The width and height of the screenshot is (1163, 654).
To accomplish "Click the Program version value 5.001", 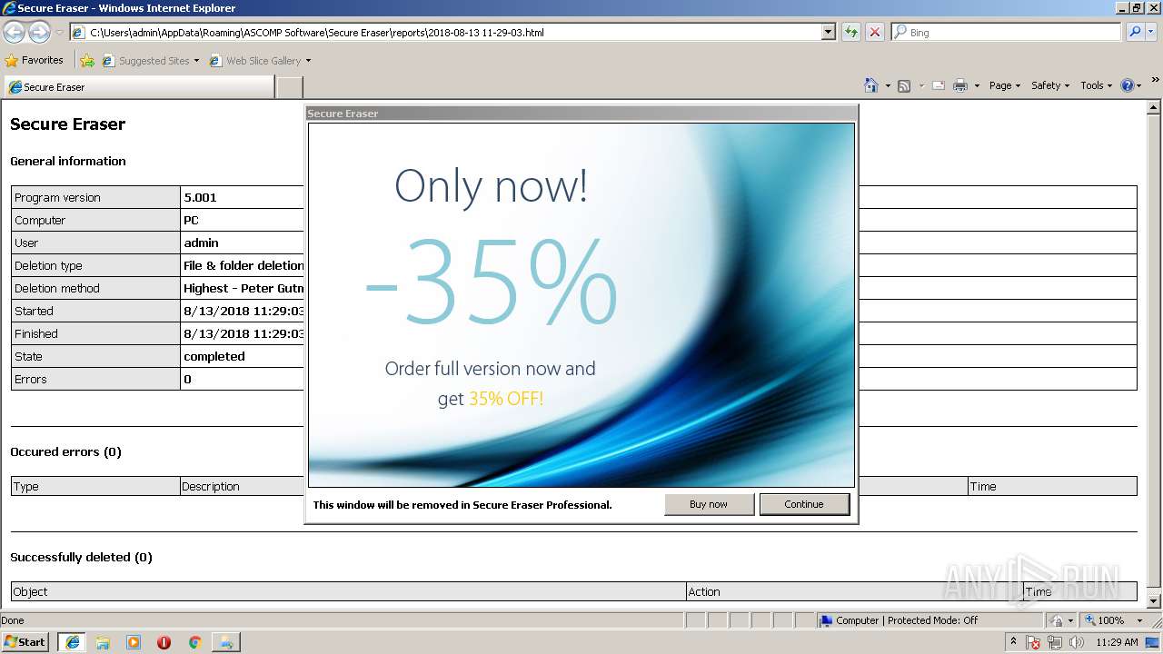I will click(200, 197).
